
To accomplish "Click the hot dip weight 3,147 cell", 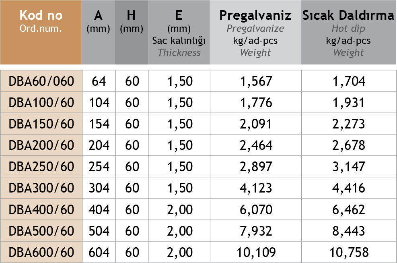I will coord(349,167).
